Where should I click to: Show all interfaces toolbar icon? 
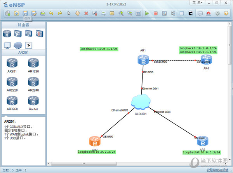coord(173,13)
